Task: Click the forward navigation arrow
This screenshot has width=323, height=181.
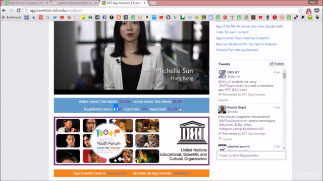Action: tap(11, 10)
